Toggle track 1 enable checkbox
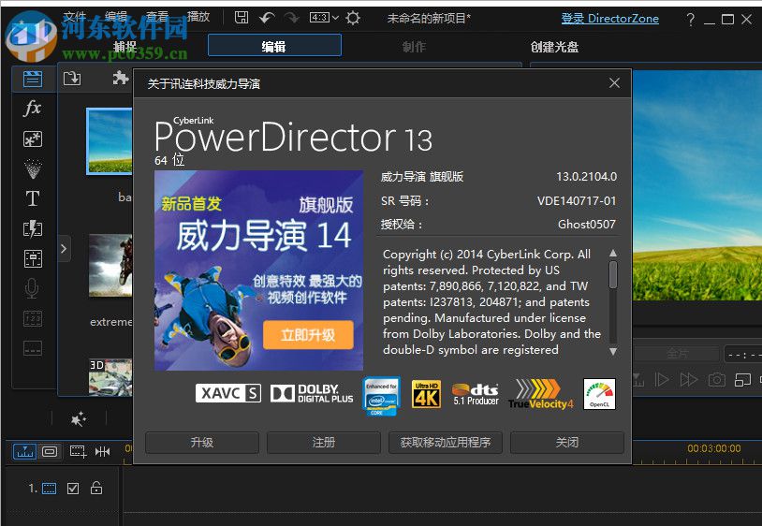Image resolution: width=762 pixels, height=526 pixels. pyautogui.click(x=73, y=489)
